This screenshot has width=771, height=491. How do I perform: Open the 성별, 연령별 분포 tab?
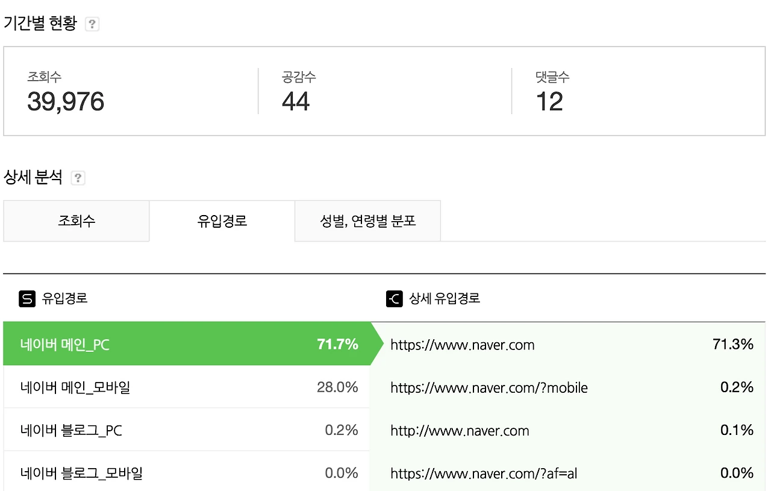point(368,221)
